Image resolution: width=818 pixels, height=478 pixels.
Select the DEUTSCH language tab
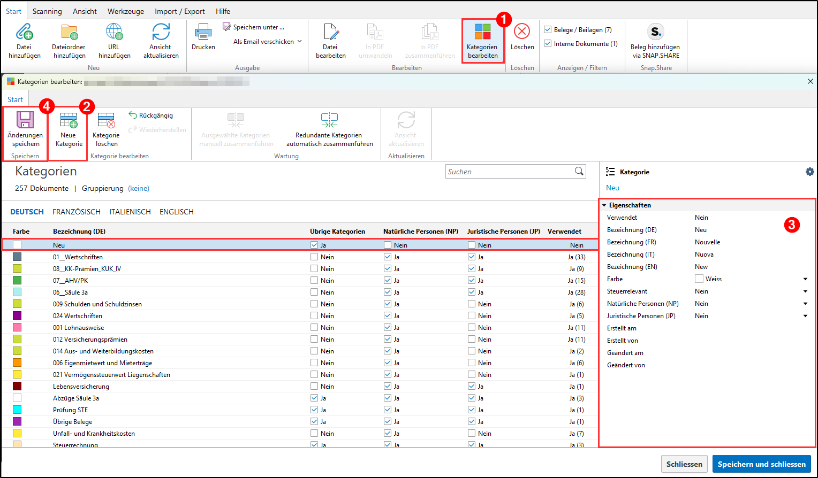point(27,212)
